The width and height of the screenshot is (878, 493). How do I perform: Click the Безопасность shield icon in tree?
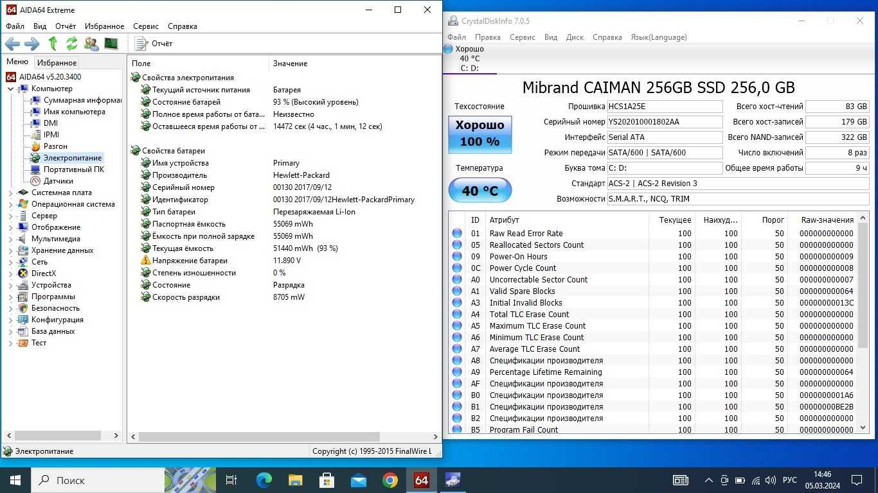(23, 308)
